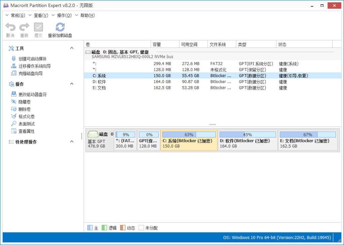This screenshot has width=344, height=245.
Task: Open 创建可启动媒体 link
Action: 33,59
